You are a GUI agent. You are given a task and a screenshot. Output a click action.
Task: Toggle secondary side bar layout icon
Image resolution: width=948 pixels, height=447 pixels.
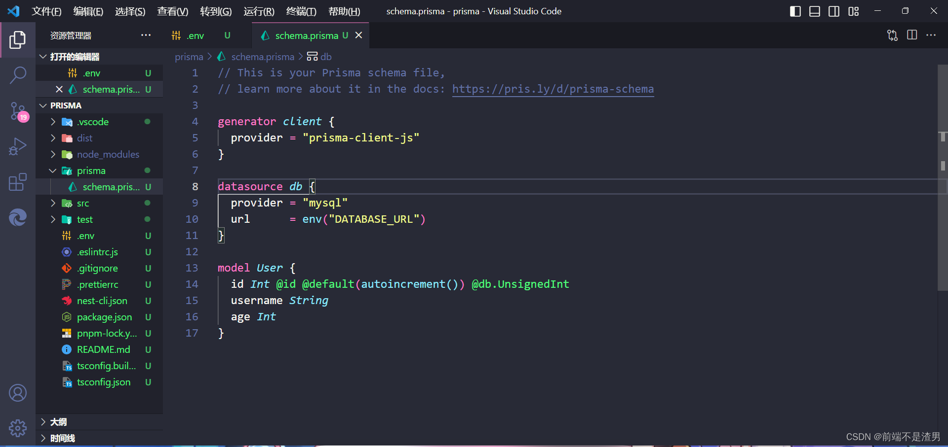pos(834,11)
